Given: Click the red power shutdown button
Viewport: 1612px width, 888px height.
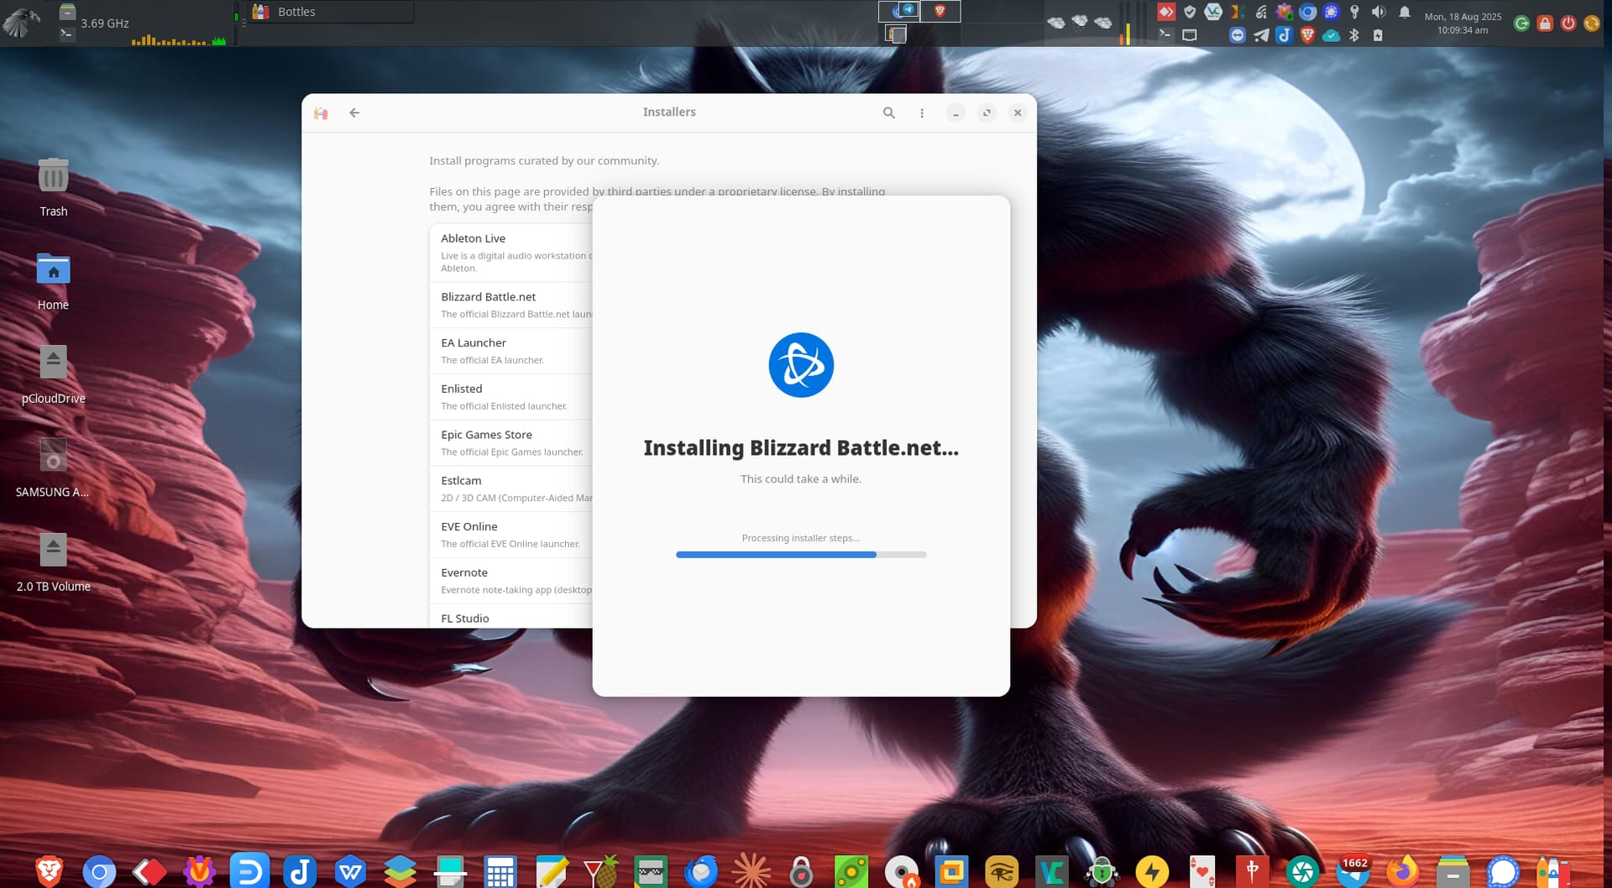Looking at the screenshot, I should pyautogui.click(x=1568, y=24).
